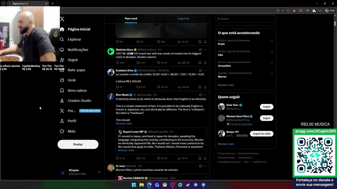Open more options for Elon Musk post
Image resolution: width=337 pixels, height=189 pixels.
[x=205, y=95]
